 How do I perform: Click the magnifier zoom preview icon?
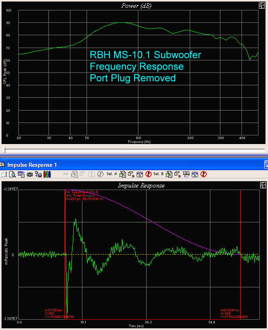point(12,174)
